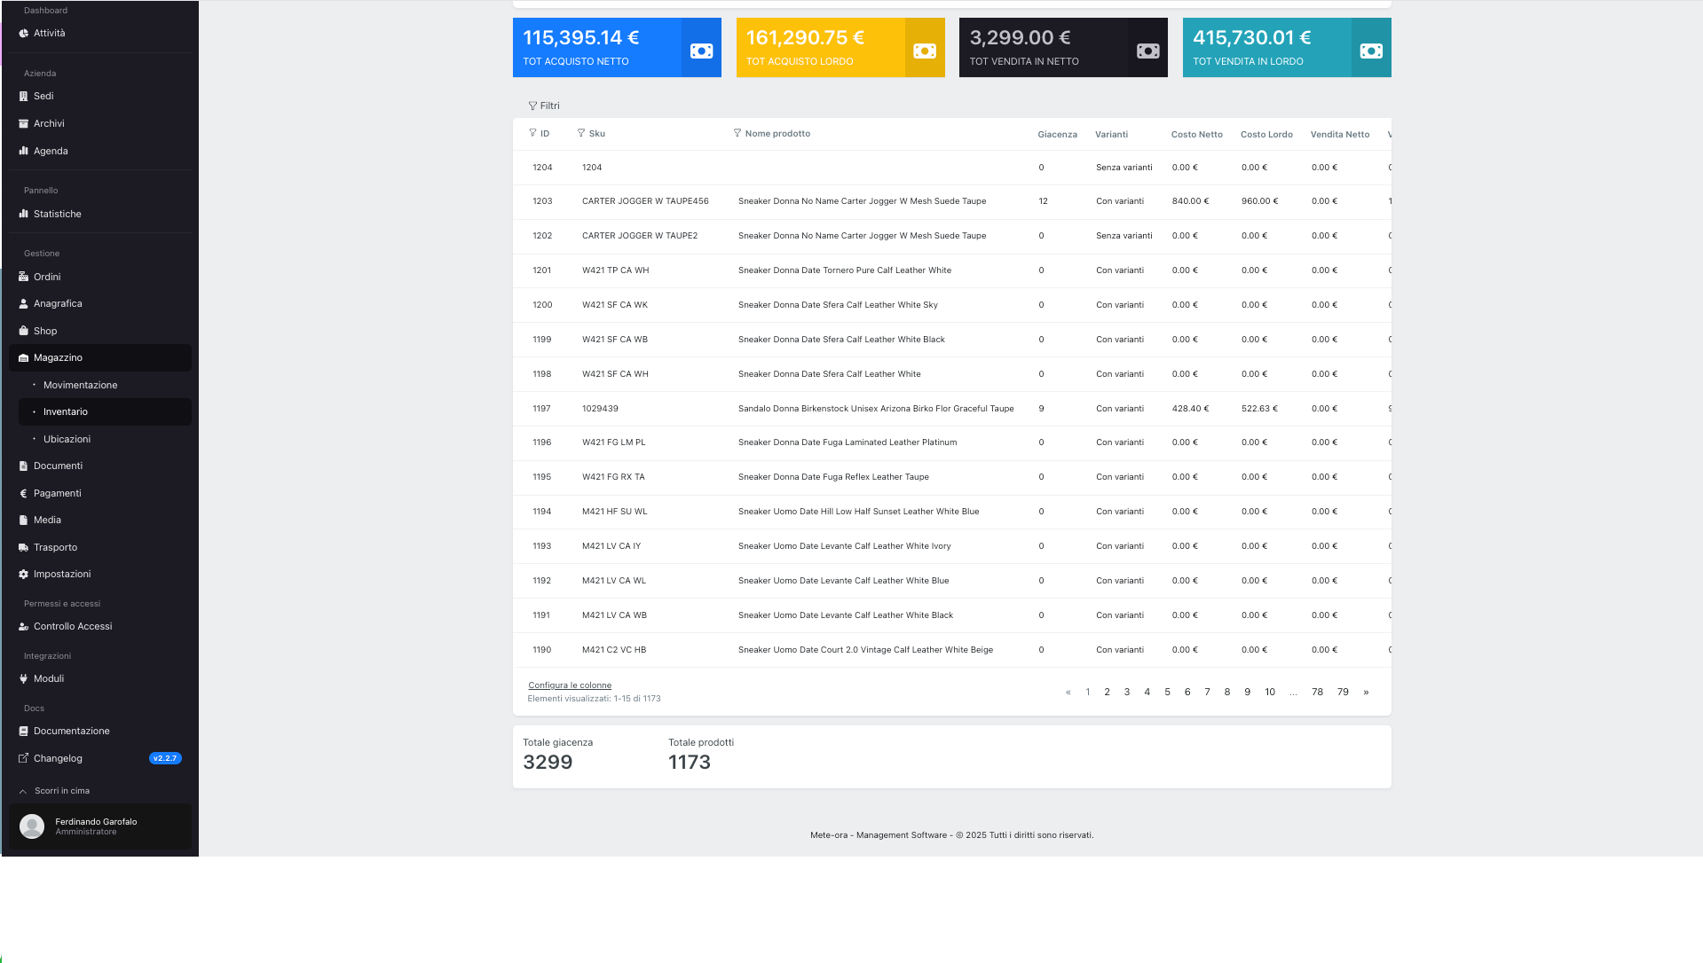Click the money icon on Tot Acquisto Lordo card
The width and height of the screenshot is (1703, 963).
[x=925, y=51]
